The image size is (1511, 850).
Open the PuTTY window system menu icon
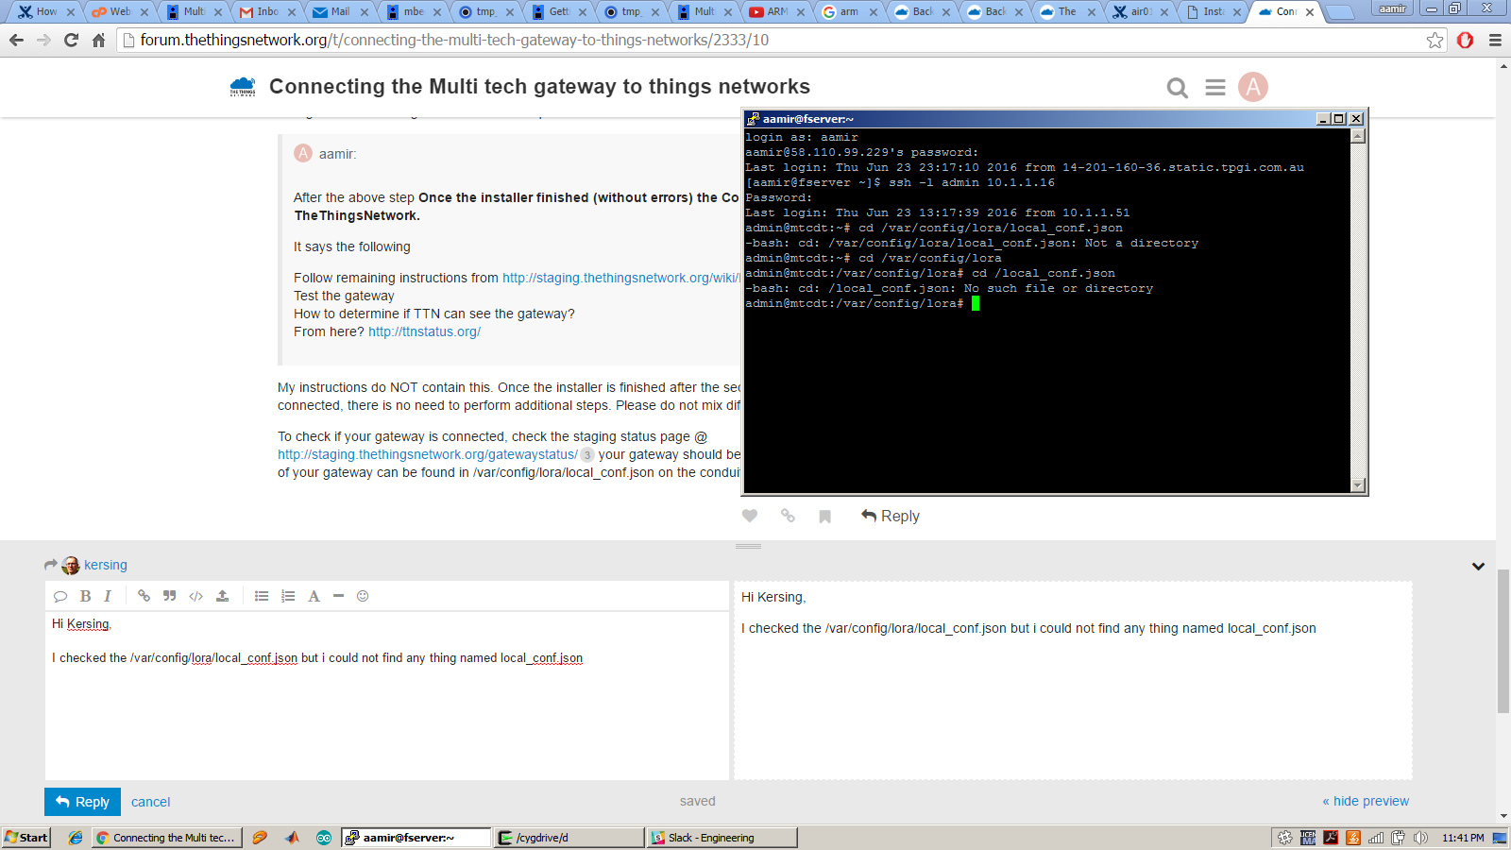pyautogui.click(x=753, y=119)
